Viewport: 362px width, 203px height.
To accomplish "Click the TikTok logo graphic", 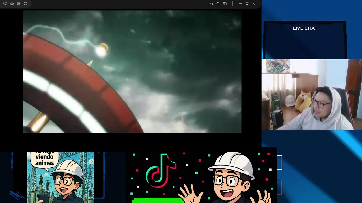I will click(161, 171).
